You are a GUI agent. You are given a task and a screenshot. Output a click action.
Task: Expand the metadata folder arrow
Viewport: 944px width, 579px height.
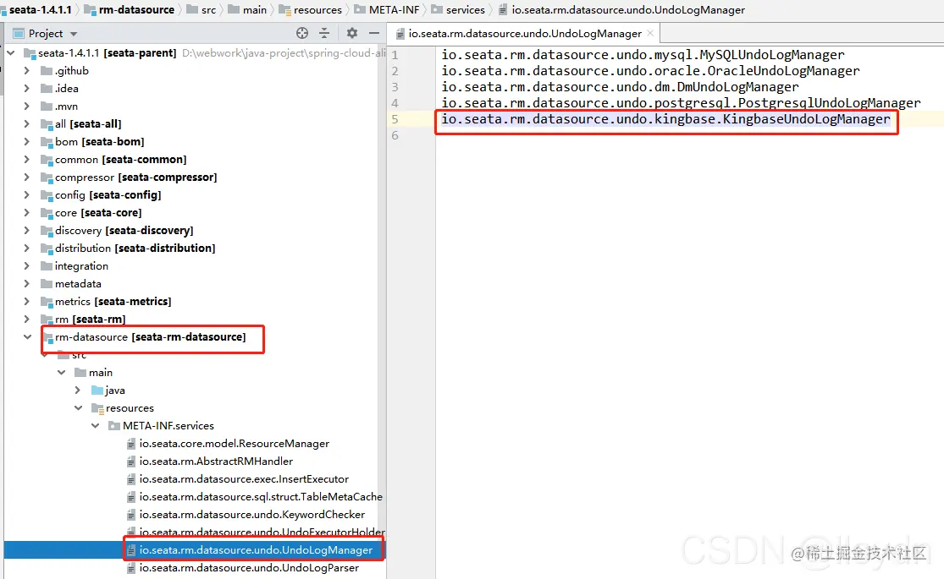pyautogui.click(x=26, y=283)
